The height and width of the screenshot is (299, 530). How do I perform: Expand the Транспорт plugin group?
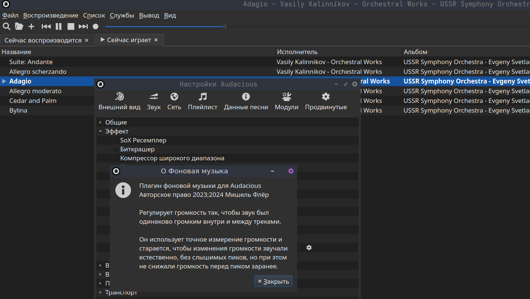pos(100,292)
